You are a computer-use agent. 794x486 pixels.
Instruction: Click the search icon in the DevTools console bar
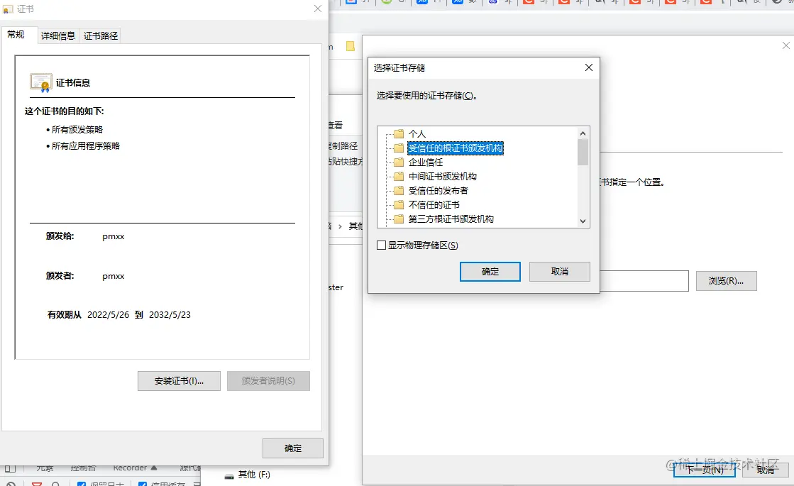(55, 483)
